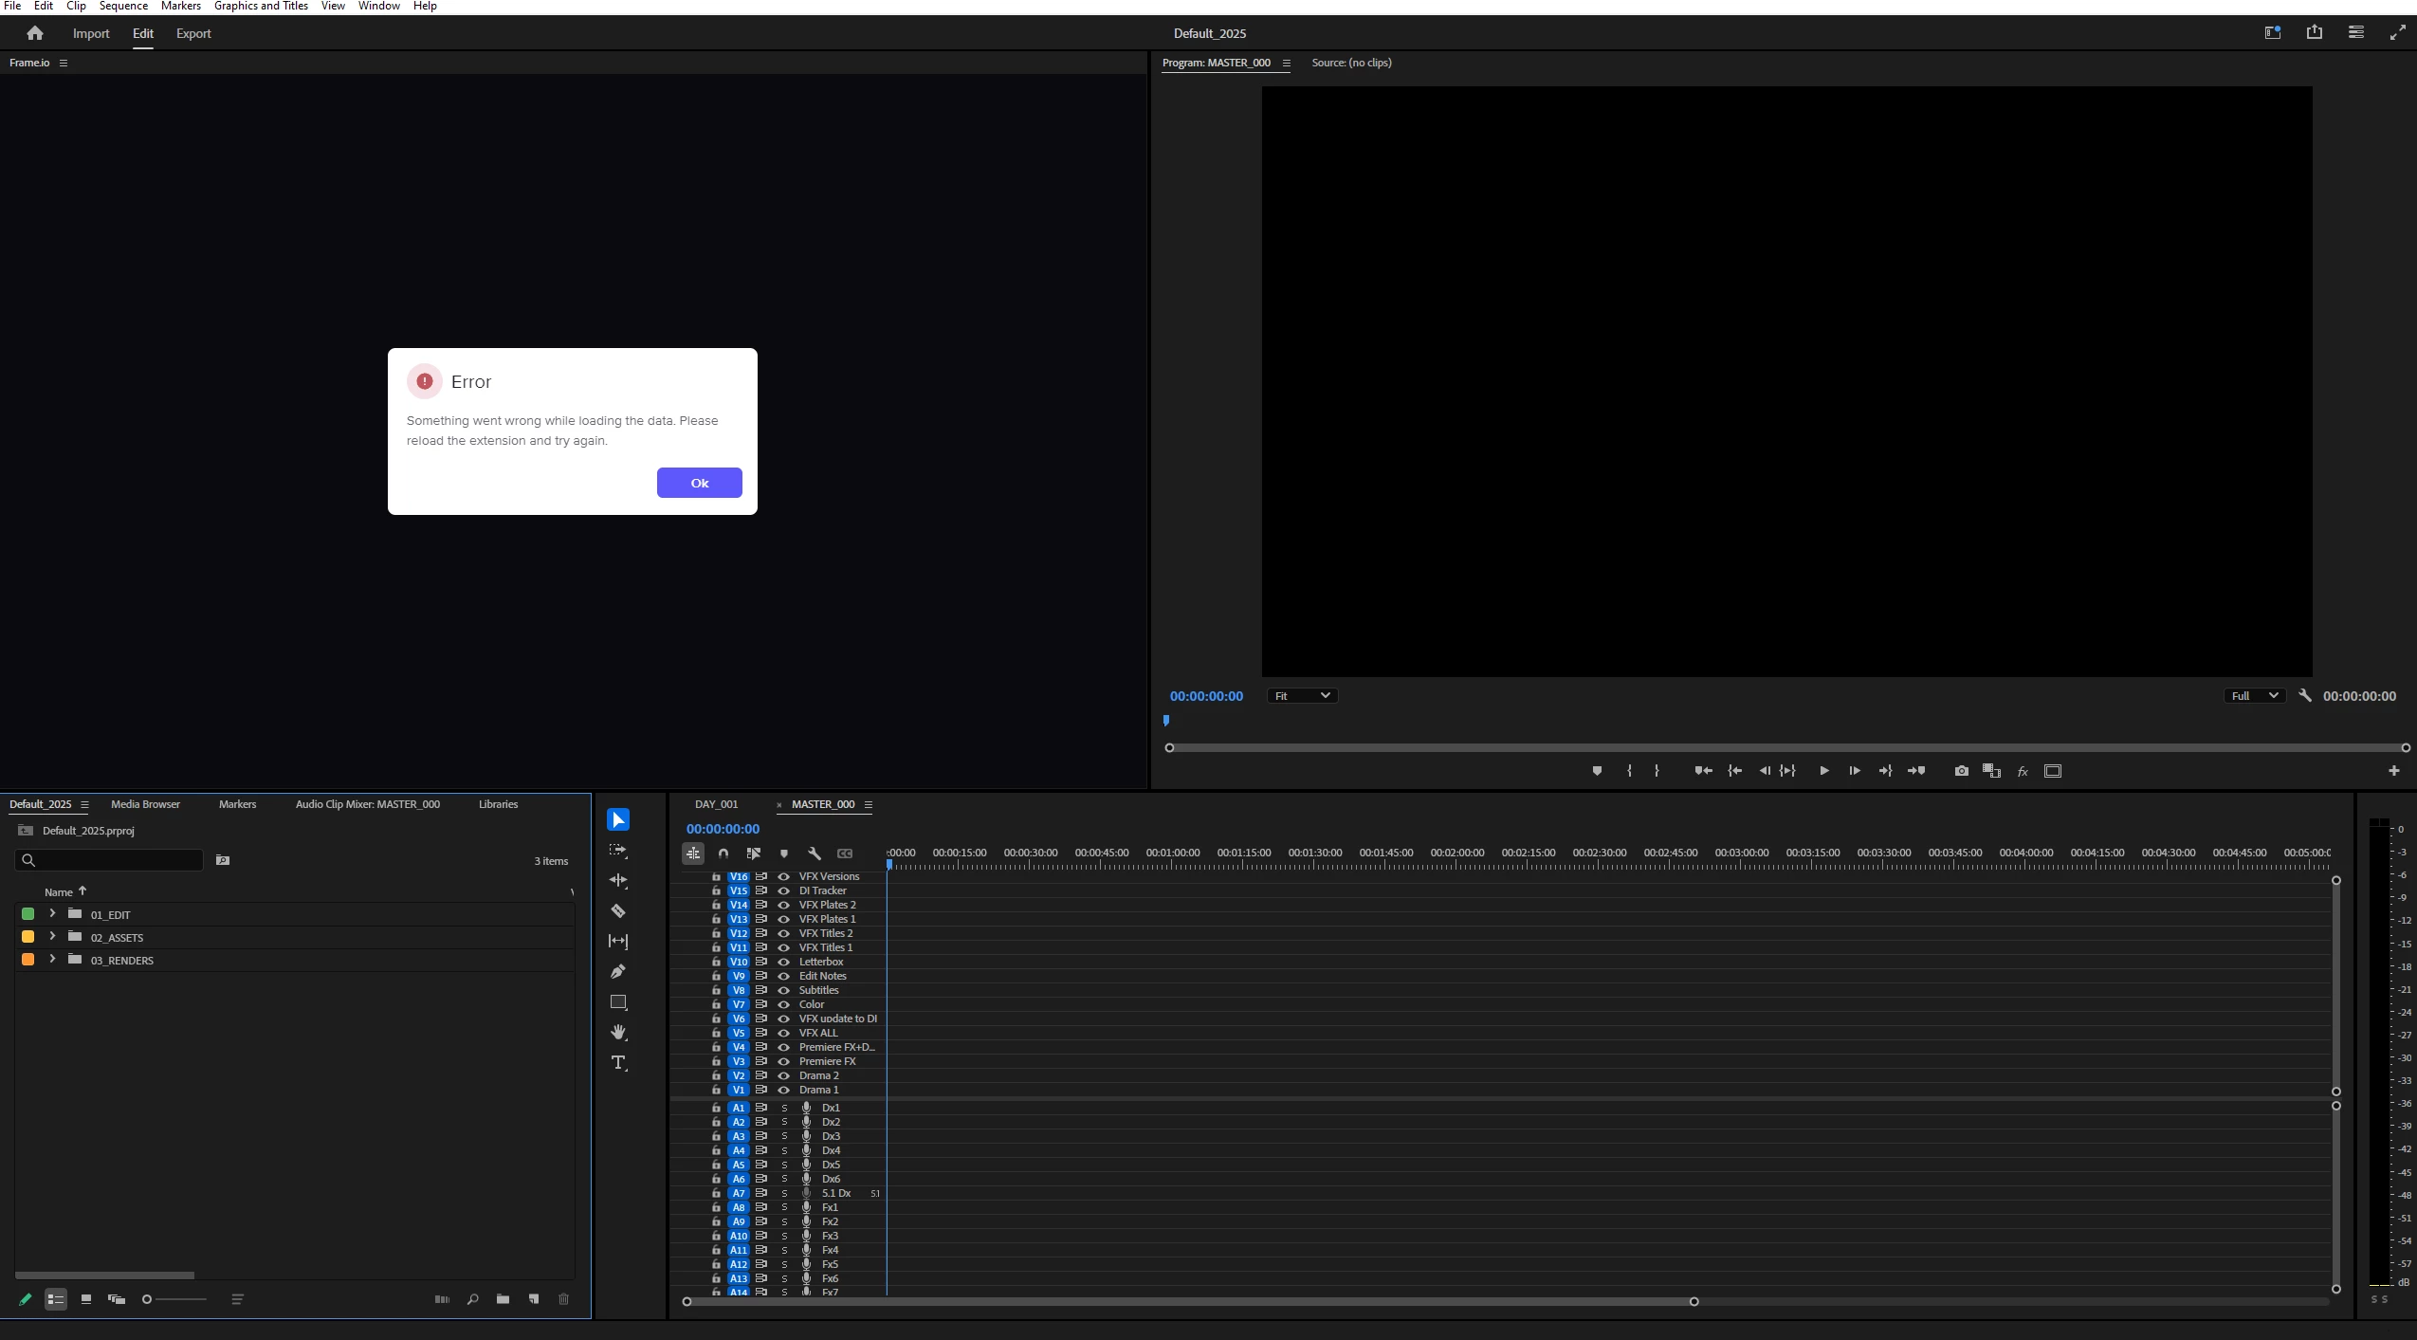Switch to the Media Browser tab
The width and height of the screenshot is (2417, 1340).
click(145, 804)
